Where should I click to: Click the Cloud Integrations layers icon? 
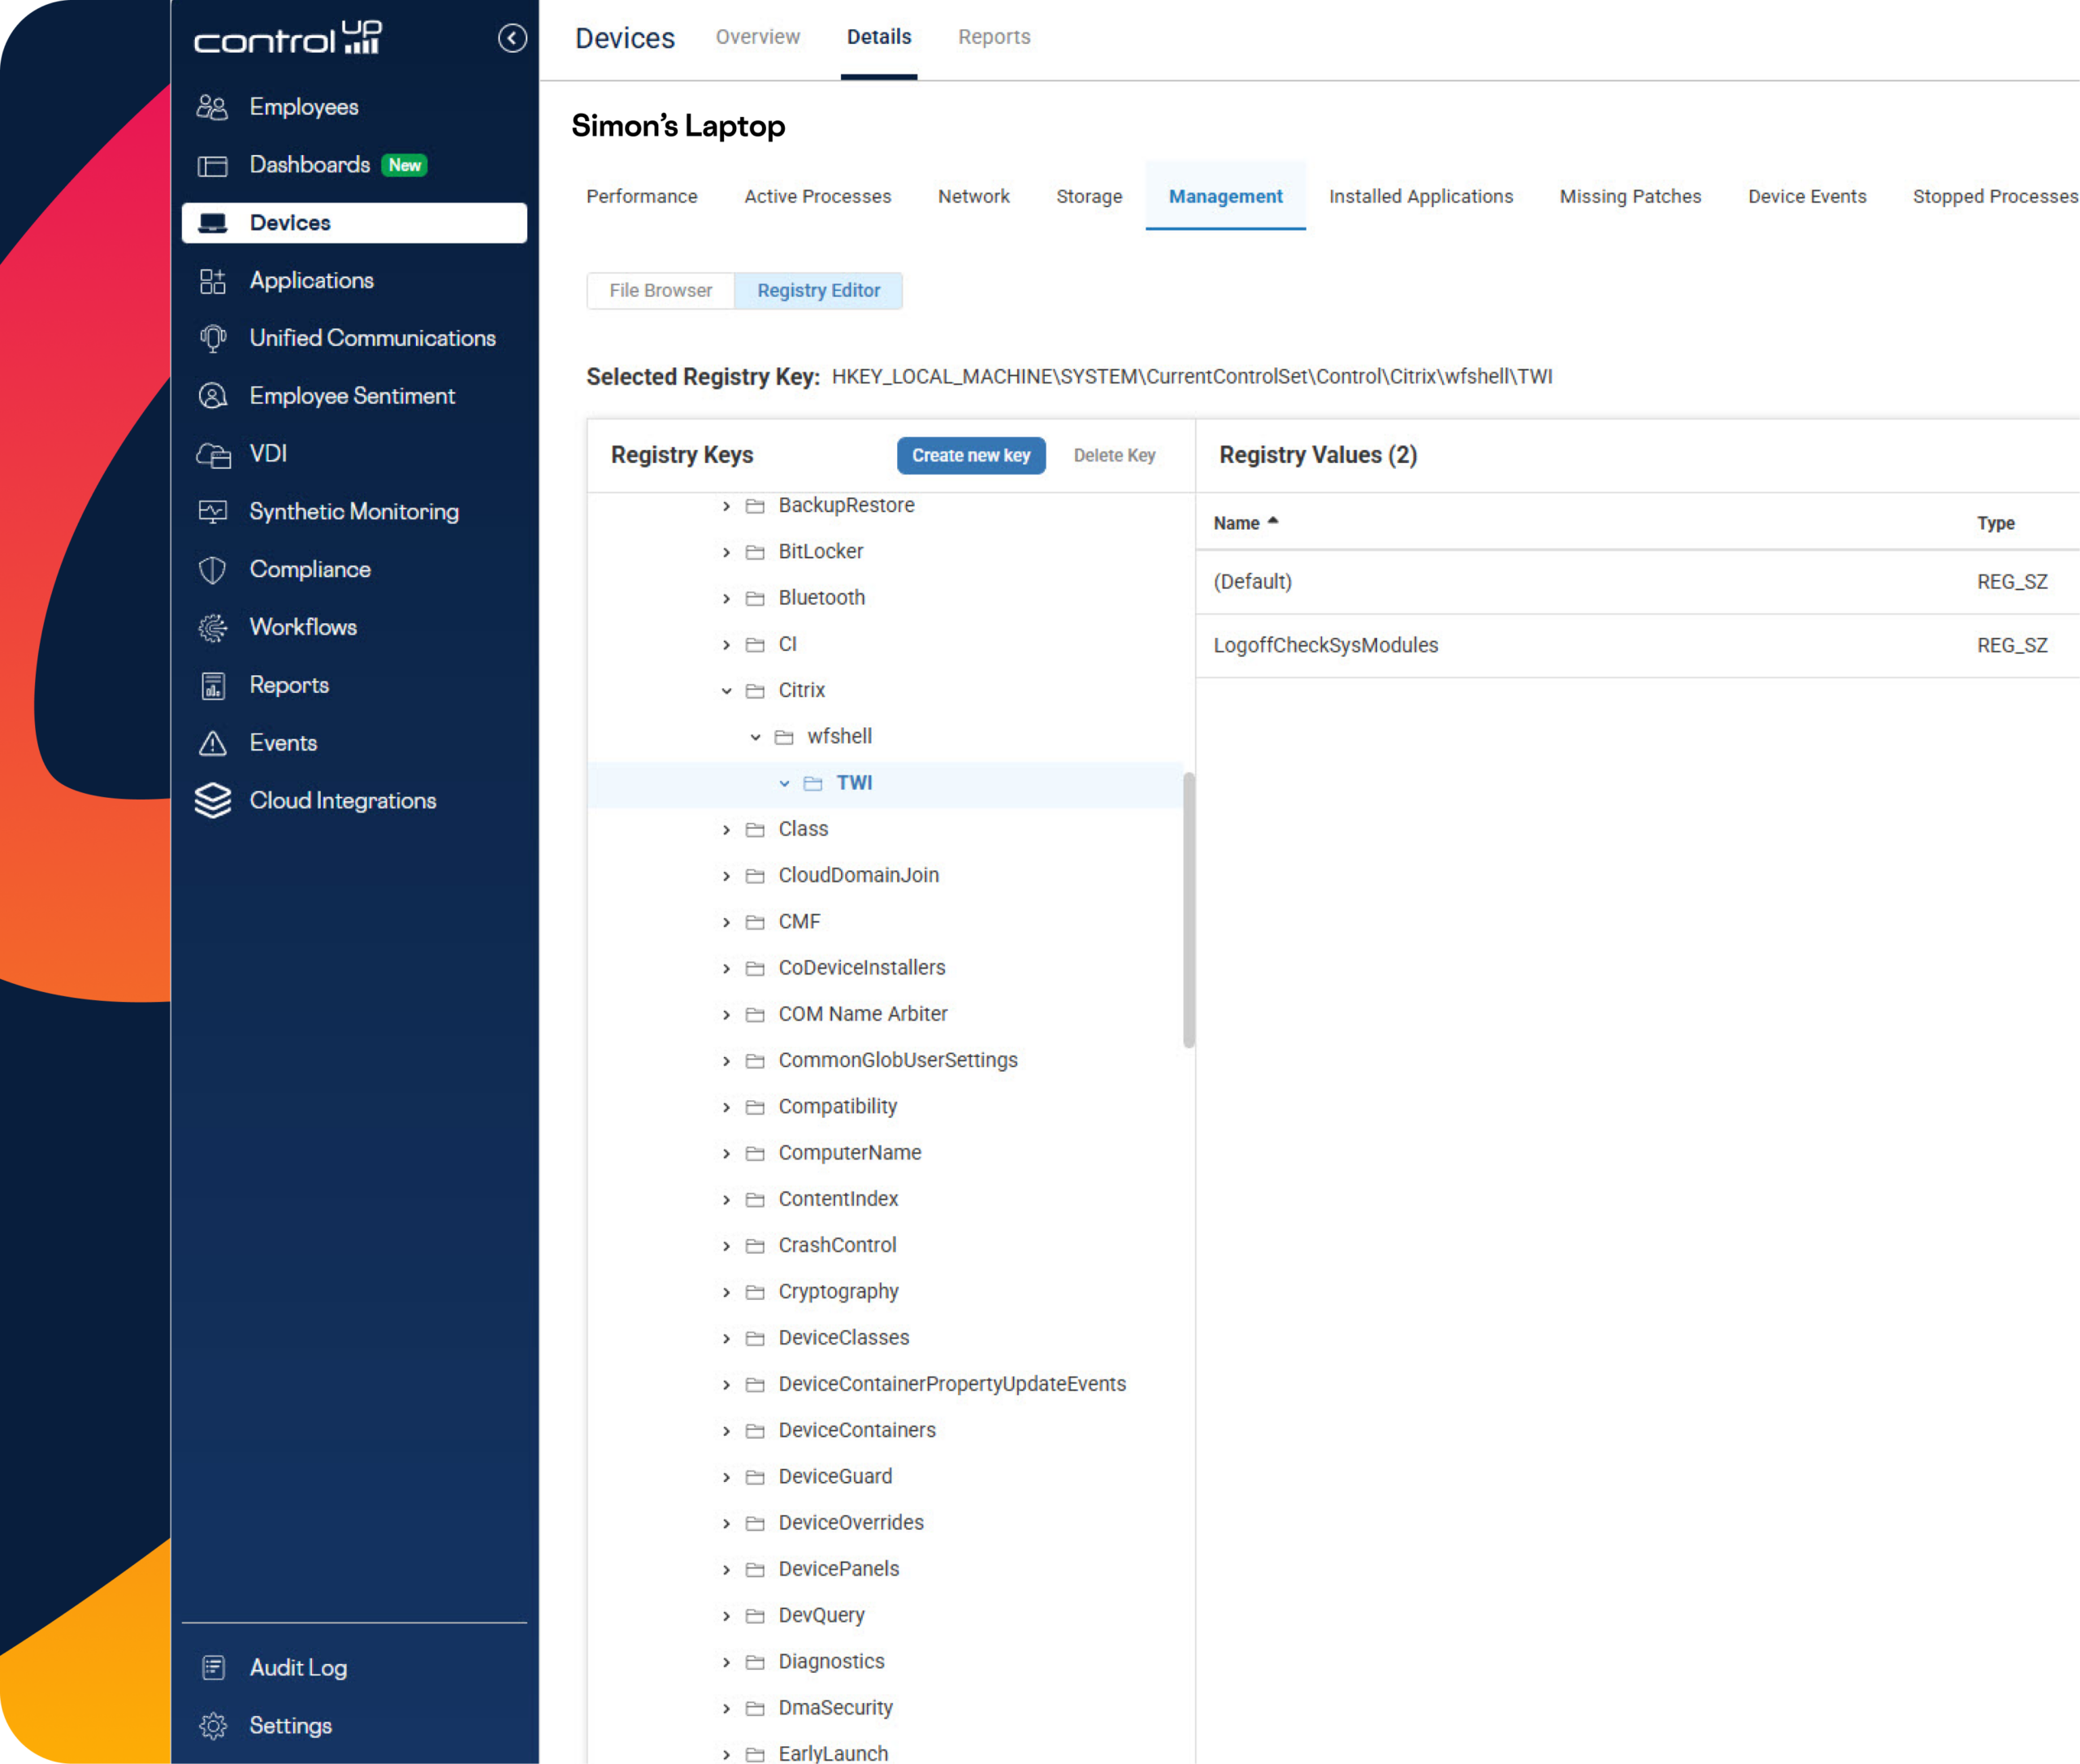212,801
